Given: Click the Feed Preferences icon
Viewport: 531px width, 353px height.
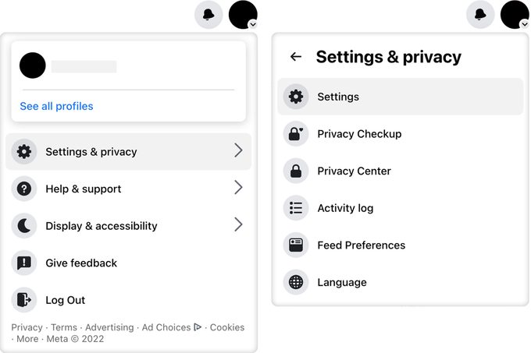Looking at the screenshot, I should [x=296, y=245].
